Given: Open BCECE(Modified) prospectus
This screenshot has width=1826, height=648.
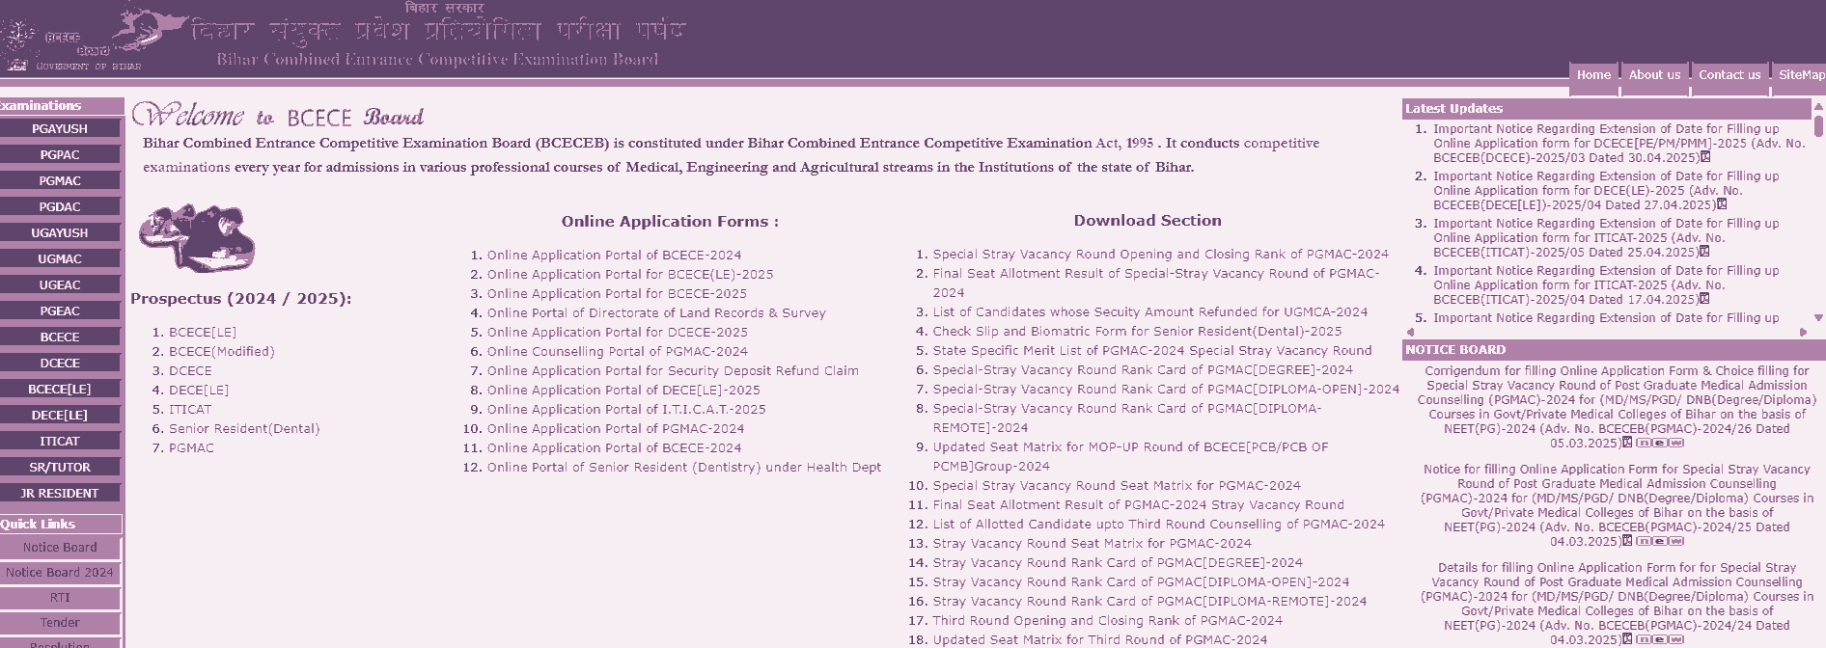Looking at the screenshot, I should click(x=222, y=351).
